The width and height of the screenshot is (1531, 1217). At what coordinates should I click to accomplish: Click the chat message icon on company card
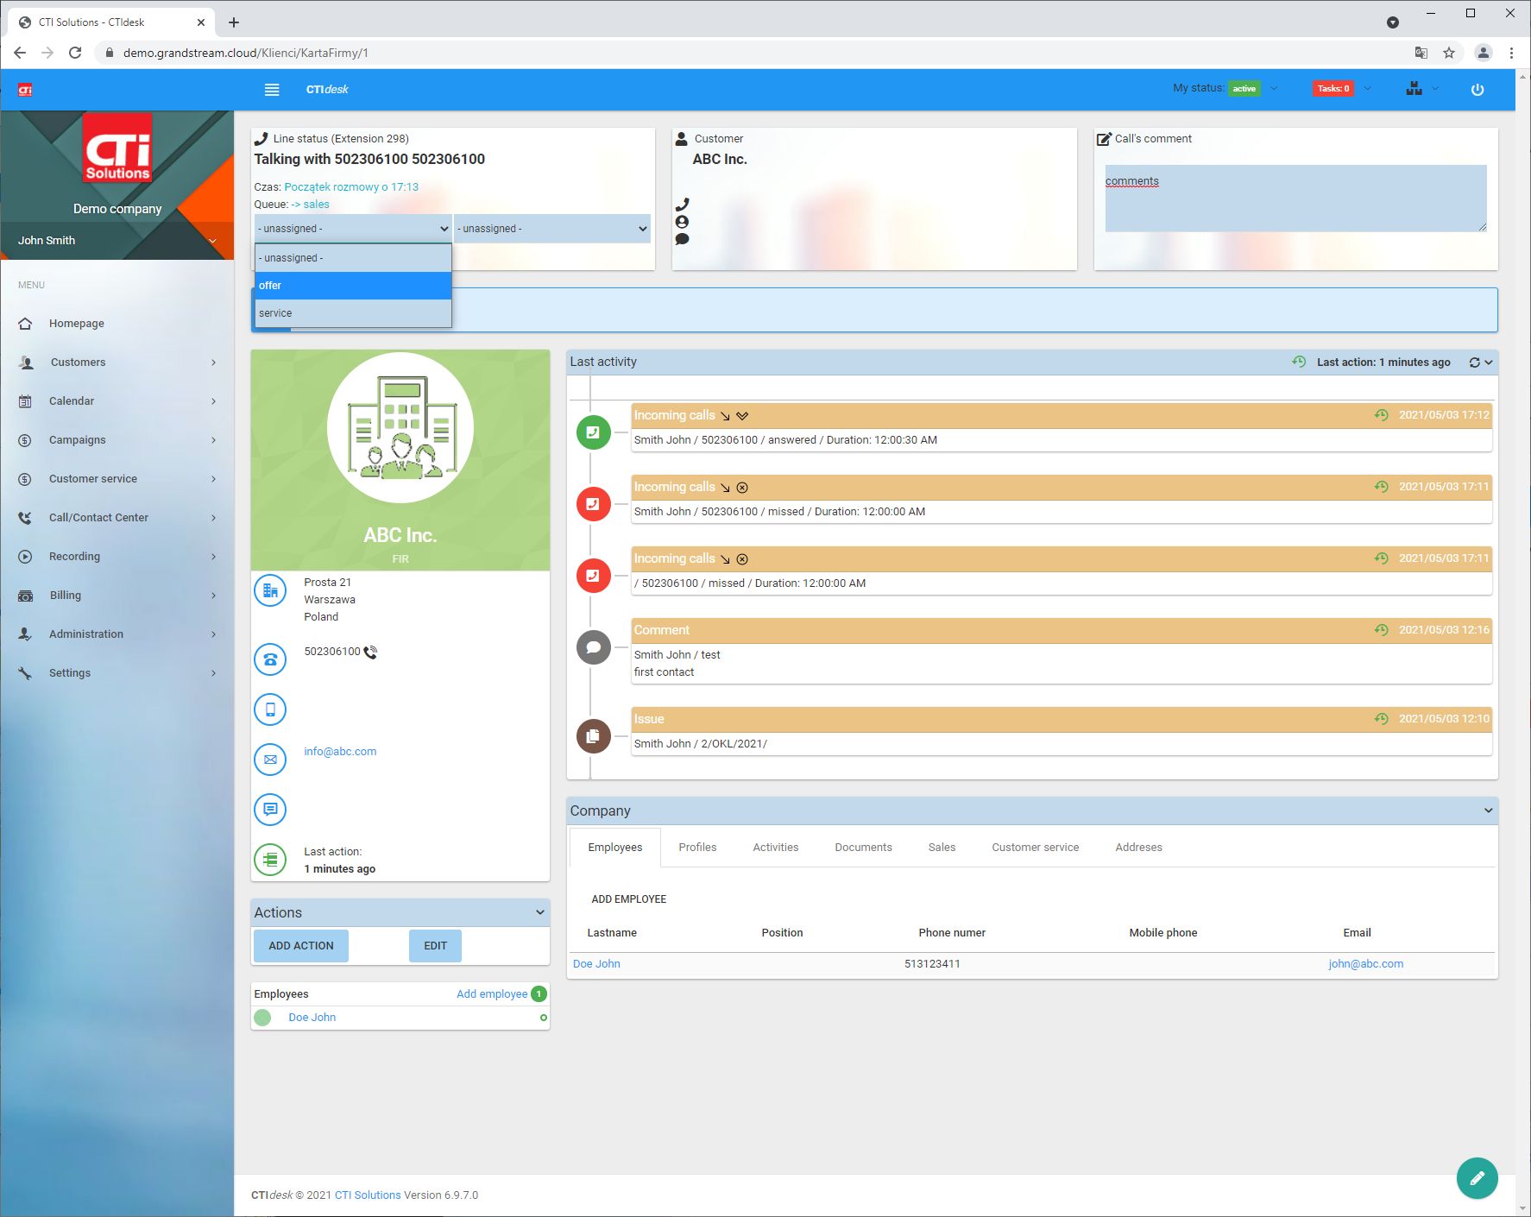(x=270, y=809)
